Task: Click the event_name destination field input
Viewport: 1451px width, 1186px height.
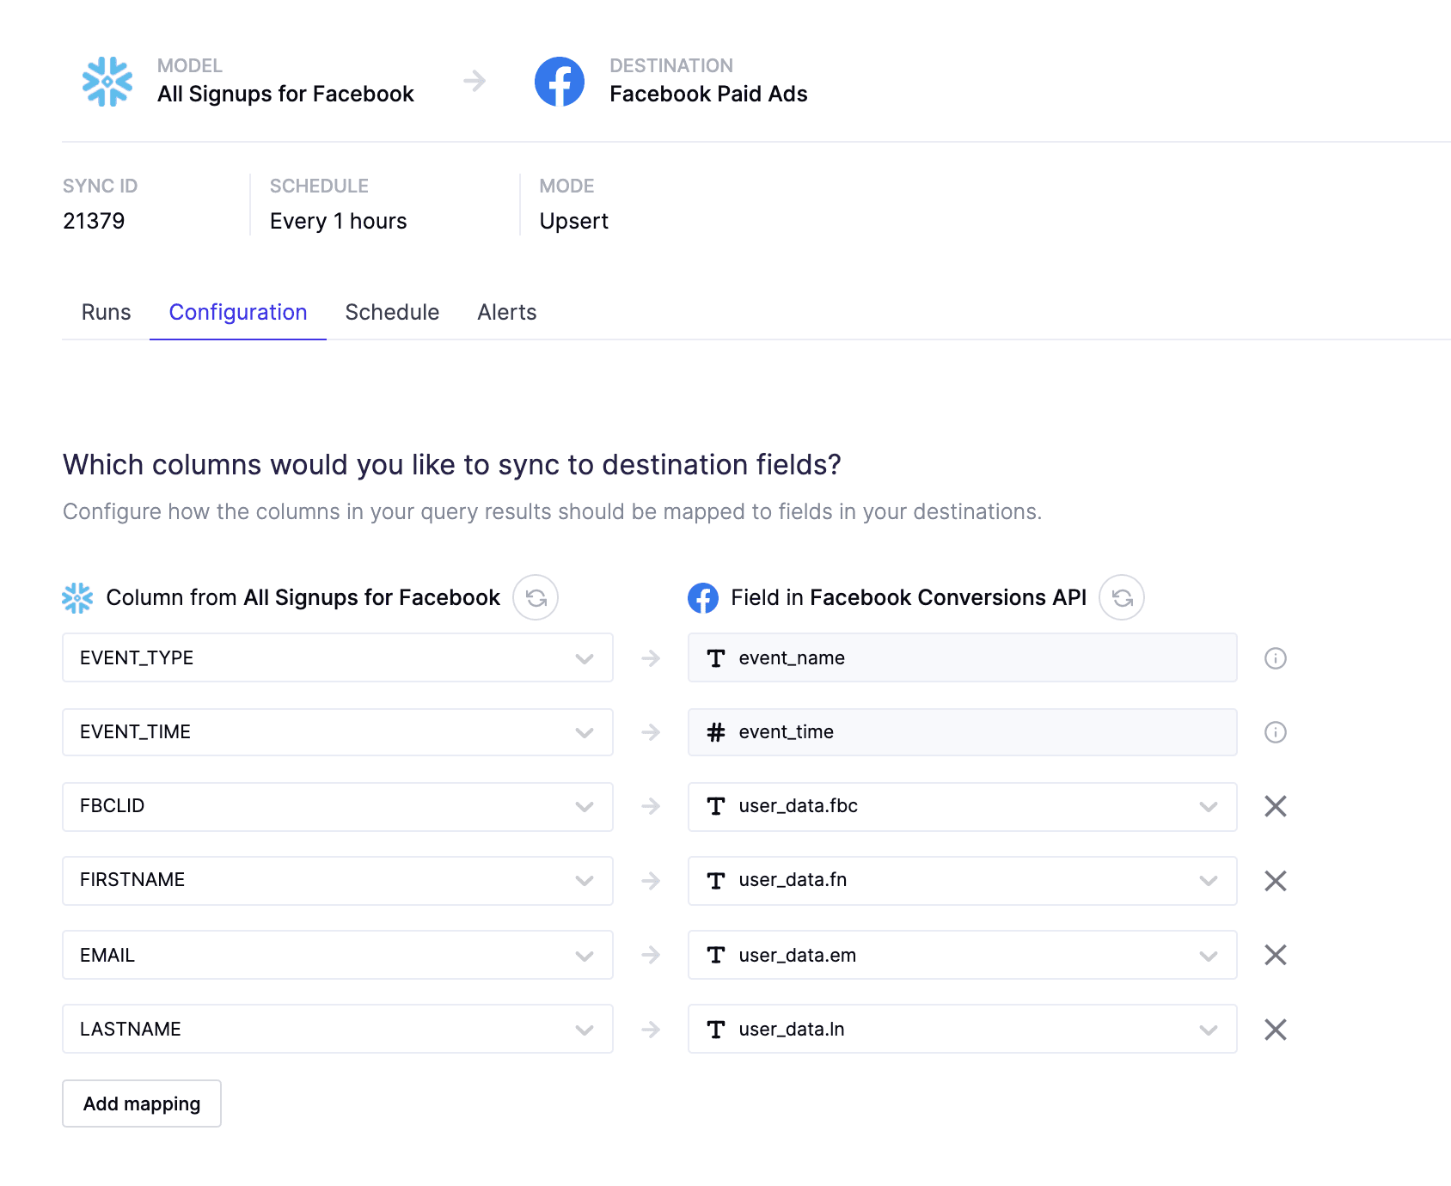Action: click(961, 658)
